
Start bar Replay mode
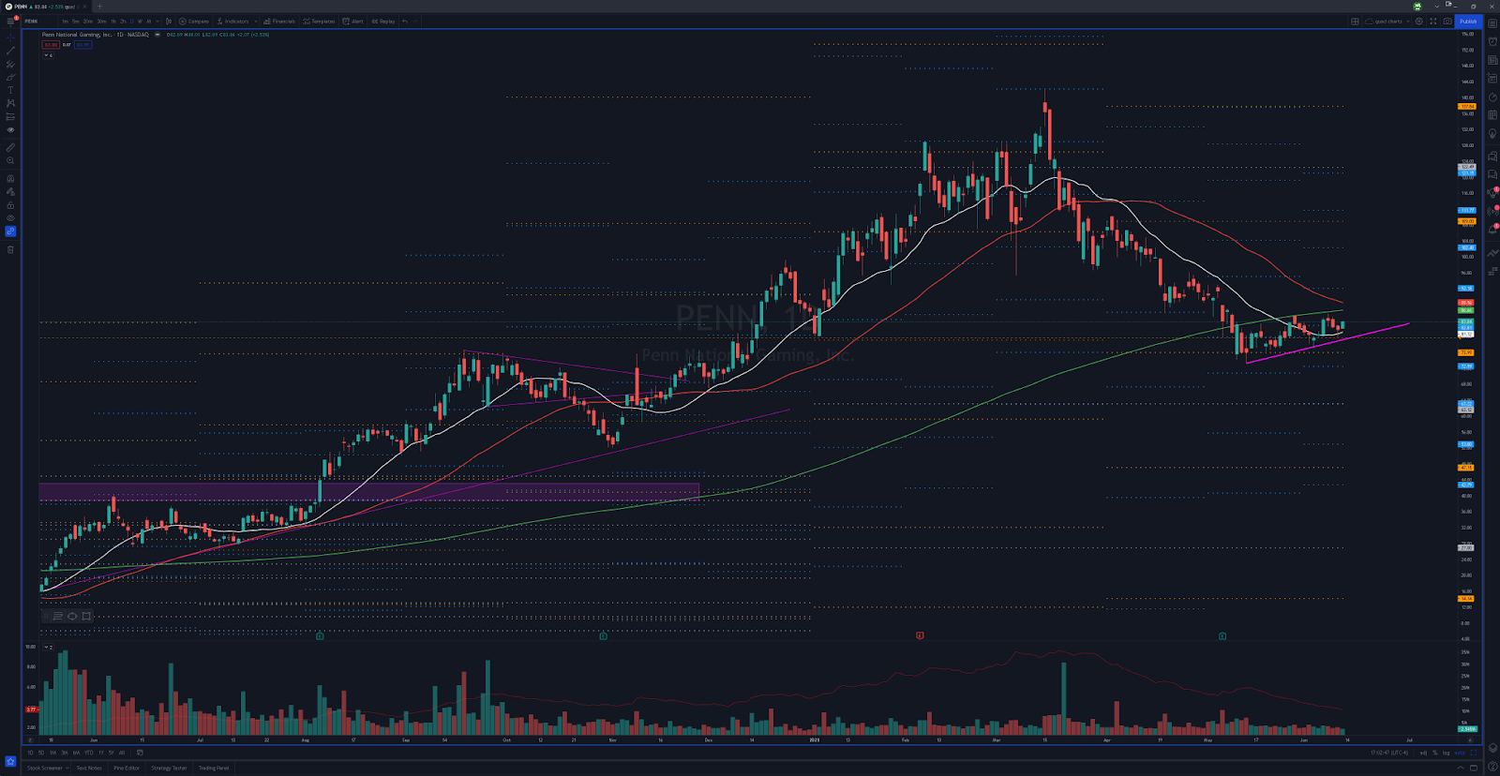click(x=383, y=21)
